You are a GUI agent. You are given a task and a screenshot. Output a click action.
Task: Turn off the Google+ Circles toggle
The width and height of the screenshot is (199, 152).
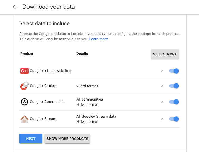[x=174, y=86]
